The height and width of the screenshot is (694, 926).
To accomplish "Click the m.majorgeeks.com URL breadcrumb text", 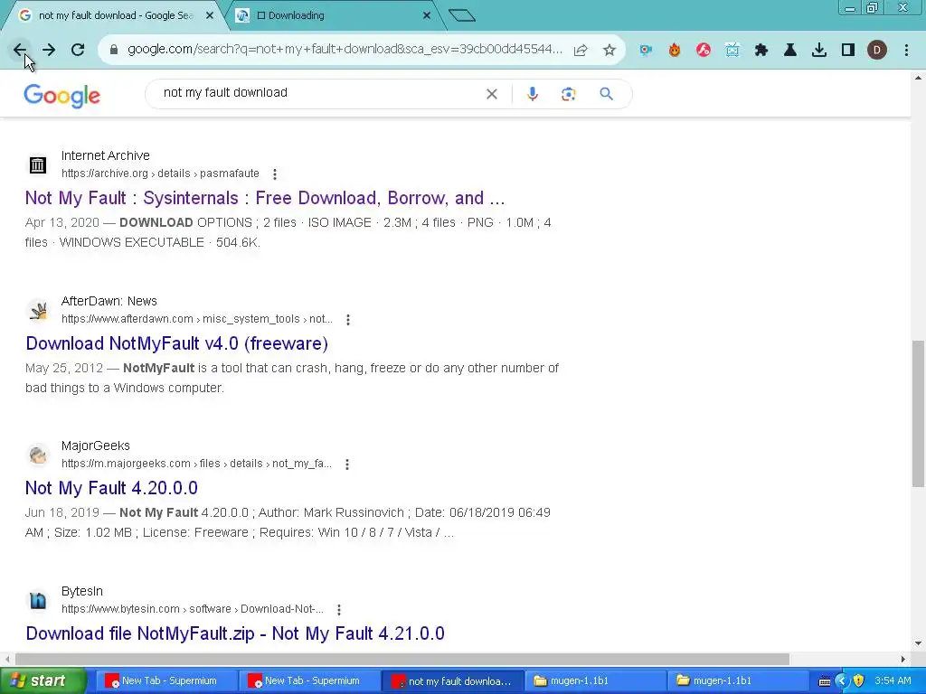I will click(196, 464).
